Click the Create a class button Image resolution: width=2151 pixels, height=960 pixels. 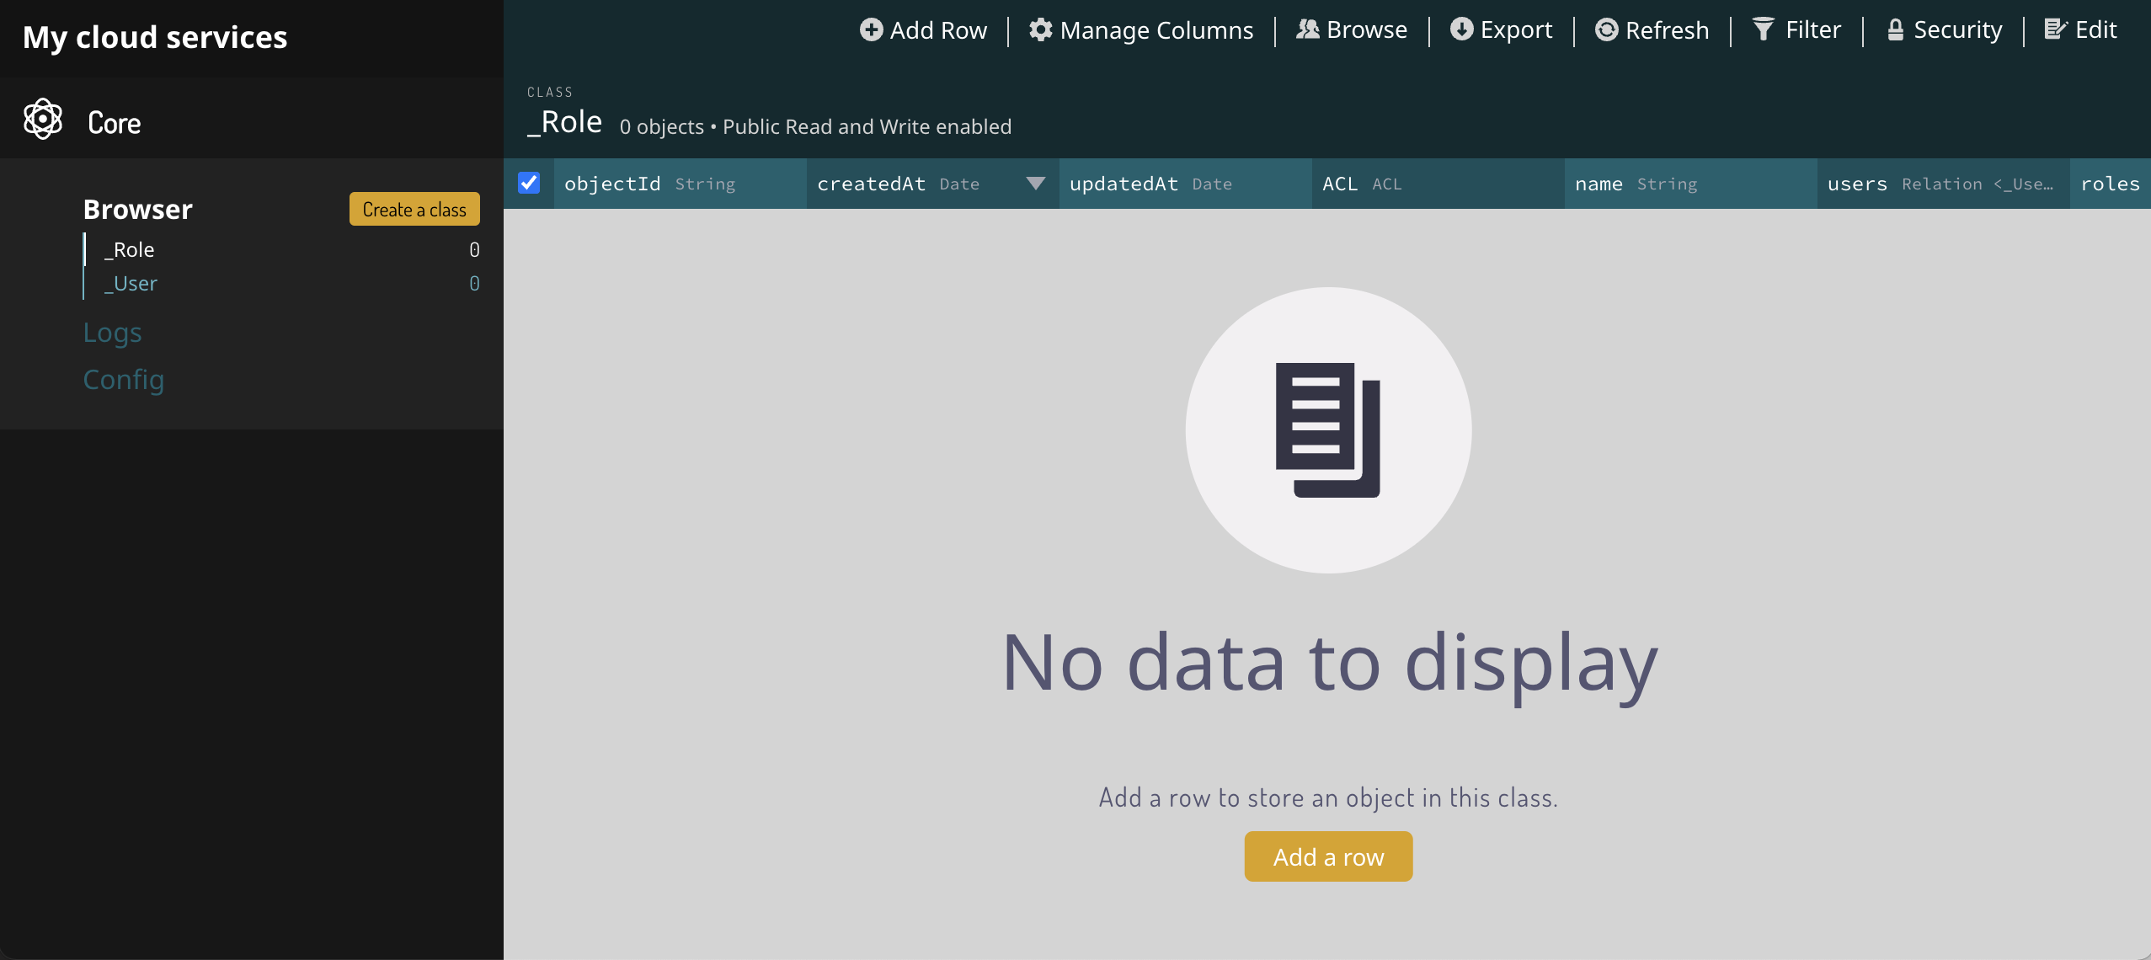pyautogui.click(x=414, y=209)
